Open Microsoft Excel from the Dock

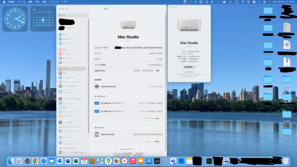[x=76, y=161]
